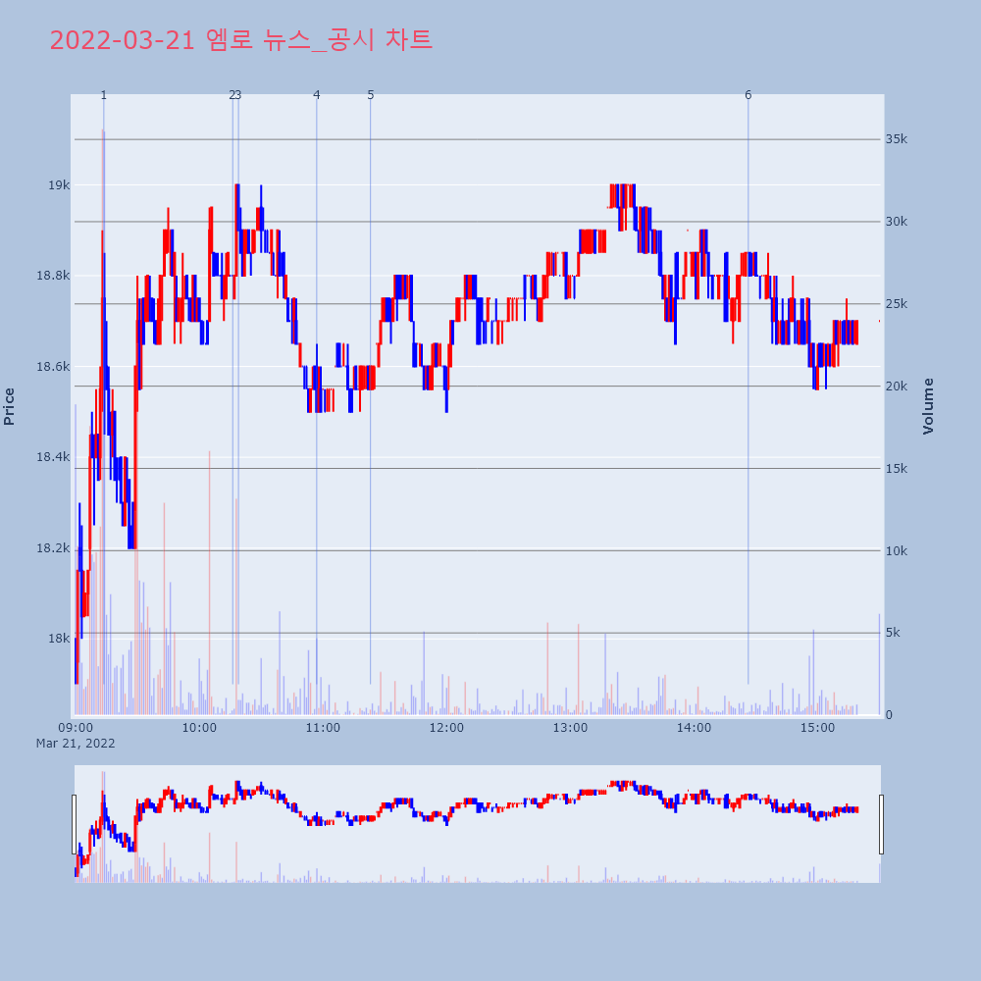This screenshot has height=981, width=981.
Task: Click the '12:00' time axis label
Action: 446,728
